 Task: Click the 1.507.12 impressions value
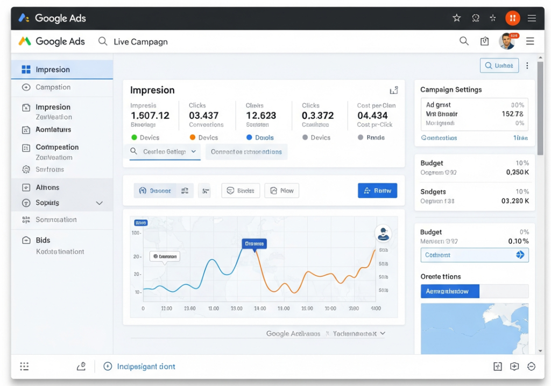[150, 115]
